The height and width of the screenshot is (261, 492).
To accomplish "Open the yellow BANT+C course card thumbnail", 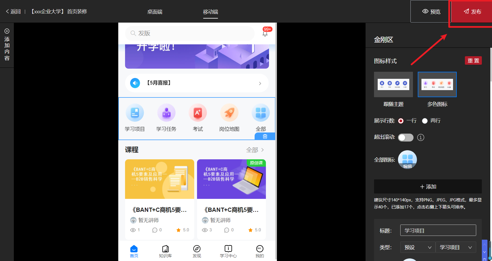I will click(x=159, y=179).
